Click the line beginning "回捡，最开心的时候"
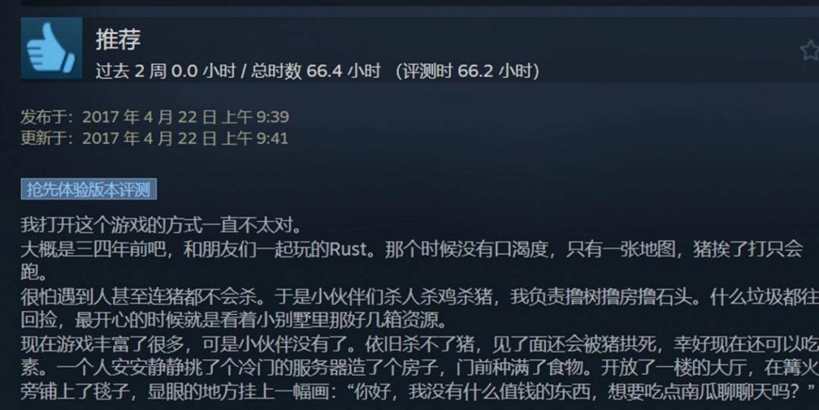The image size is (819, 410). click(x=234, y=320)
